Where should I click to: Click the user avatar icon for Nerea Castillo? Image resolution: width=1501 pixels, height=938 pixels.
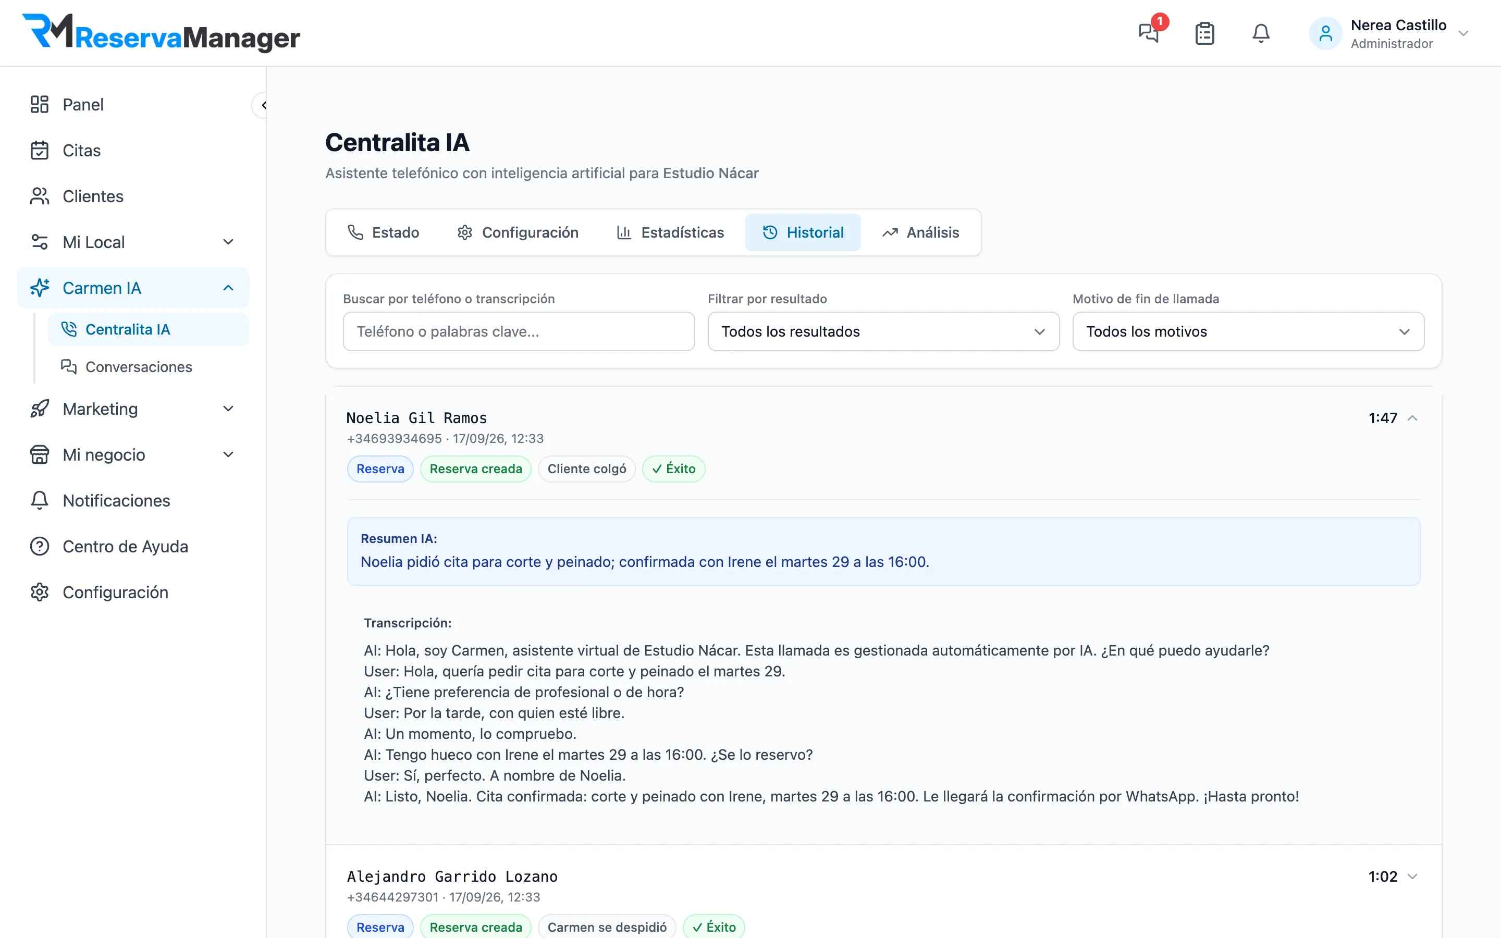click(x=1325, y=33)
